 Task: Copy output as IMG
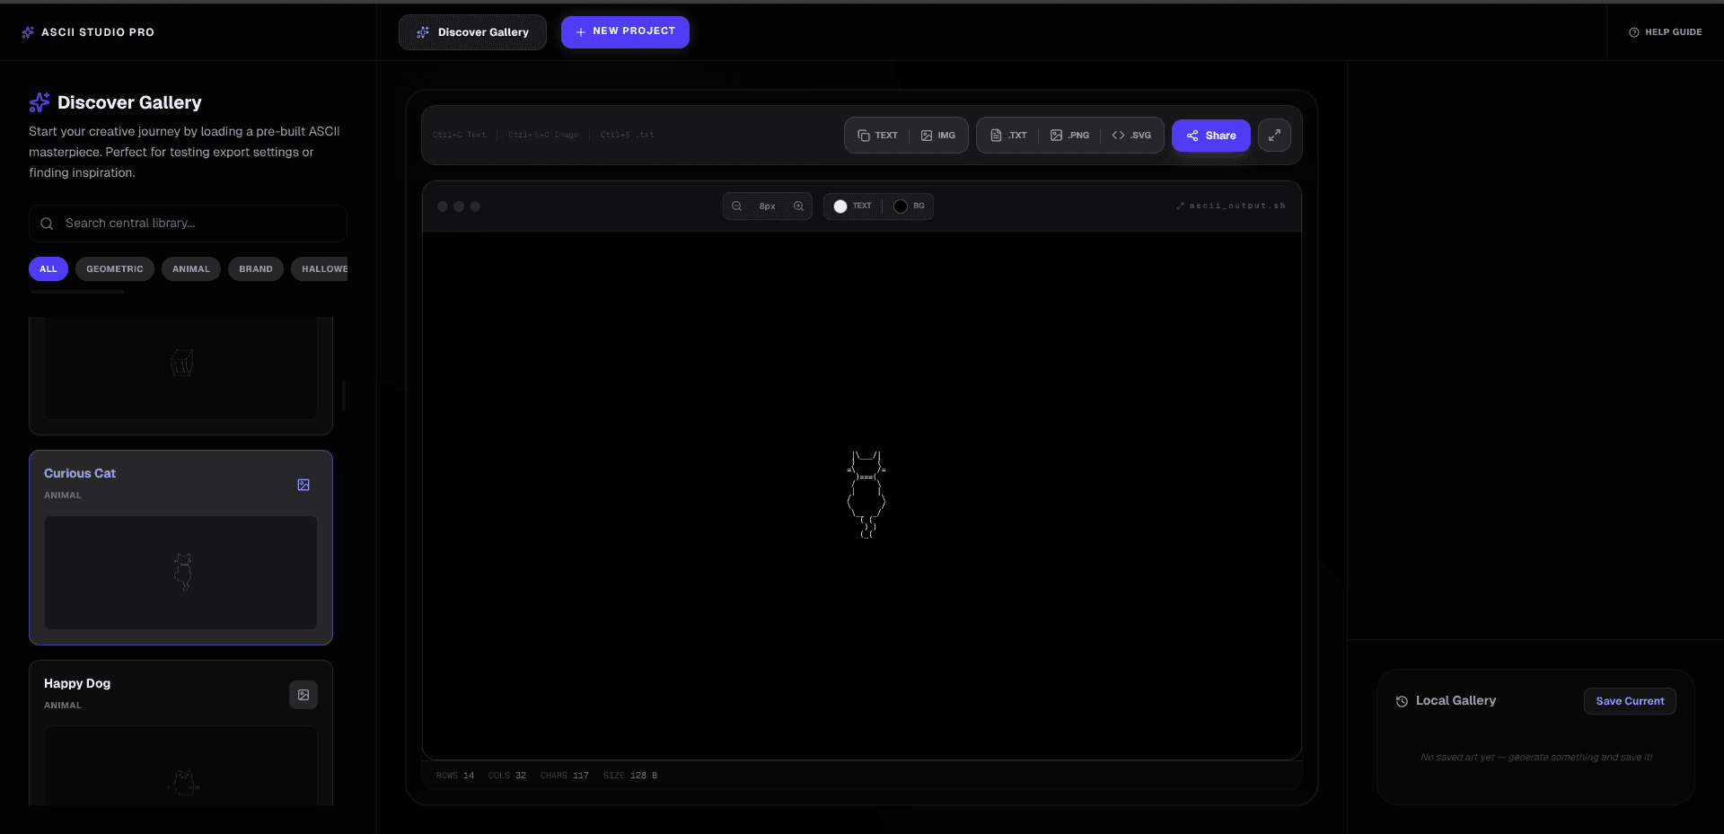point(938,136)
